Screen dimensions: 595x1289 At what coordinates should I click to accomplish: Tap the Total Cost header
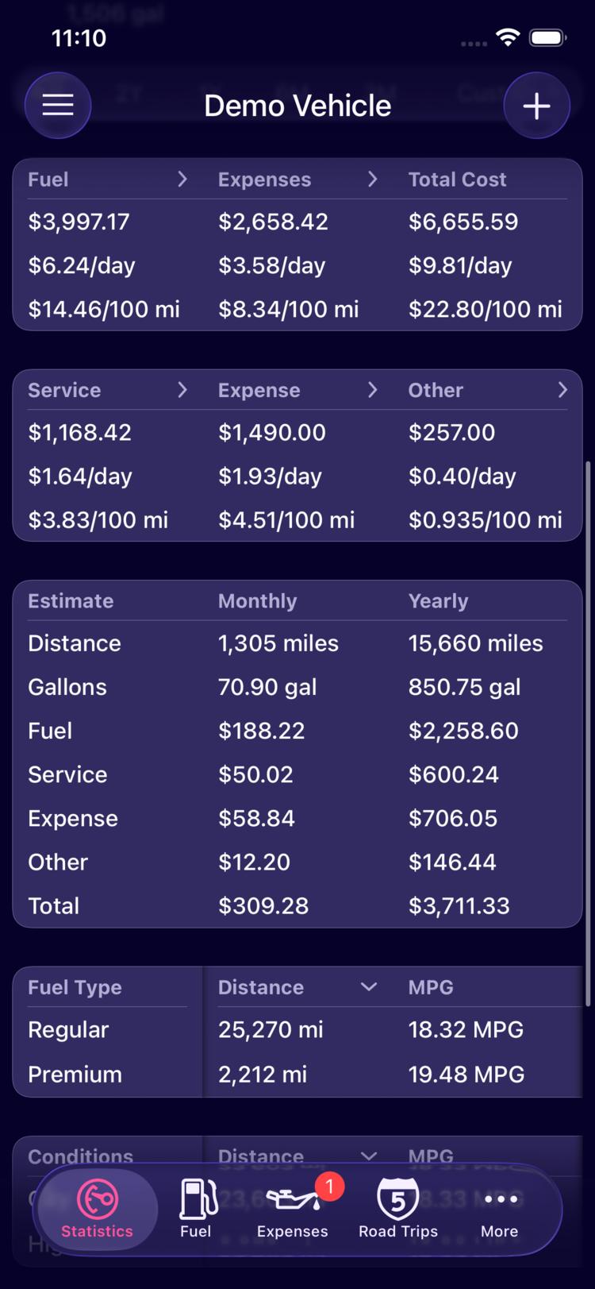tap(457, 179)
